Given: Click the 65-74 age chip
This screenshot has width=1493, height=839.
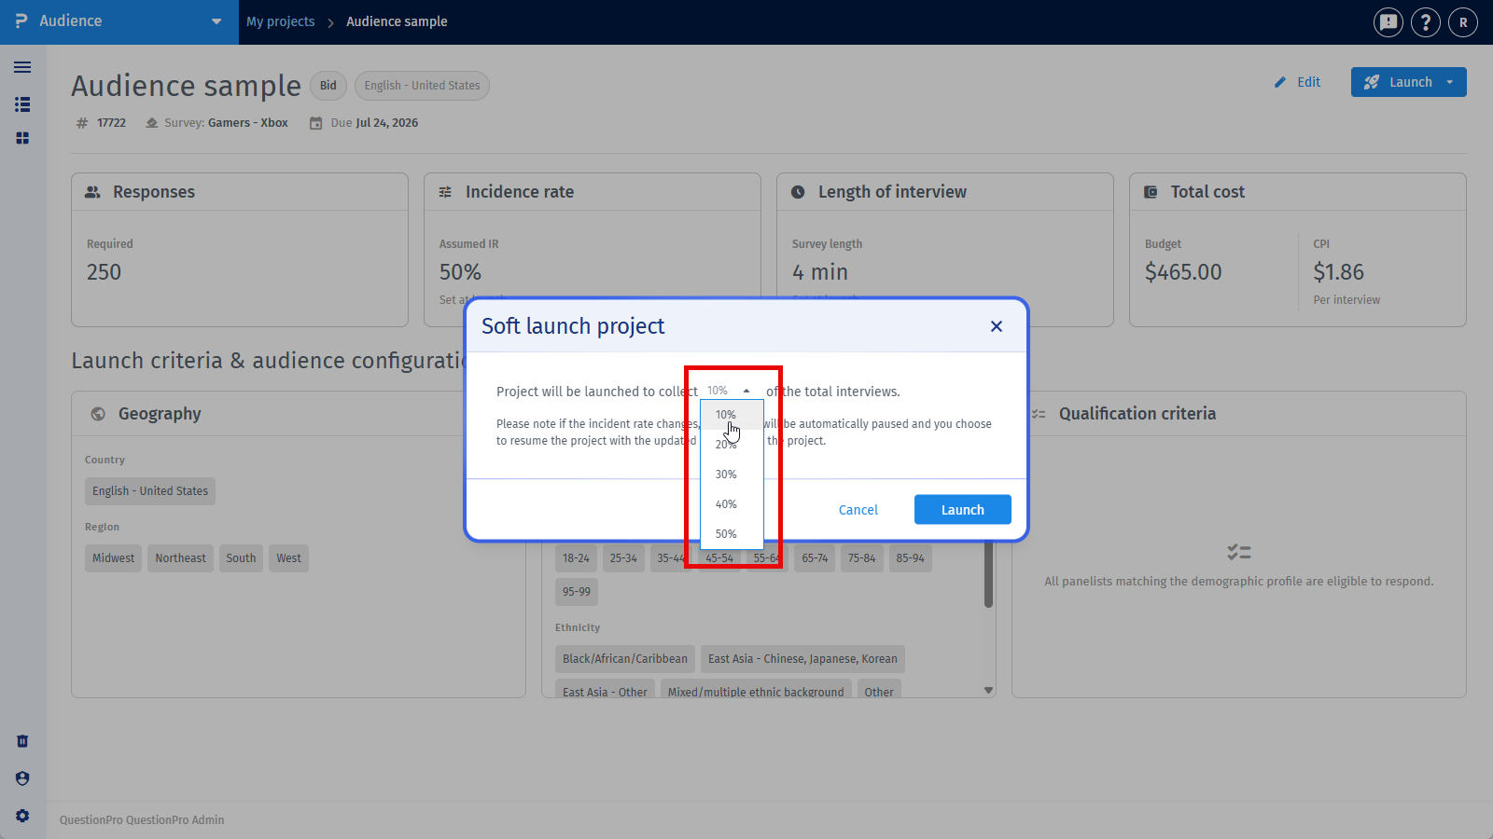Looking at the screenshot, I should pyautogui.click(x=815, y=558).
